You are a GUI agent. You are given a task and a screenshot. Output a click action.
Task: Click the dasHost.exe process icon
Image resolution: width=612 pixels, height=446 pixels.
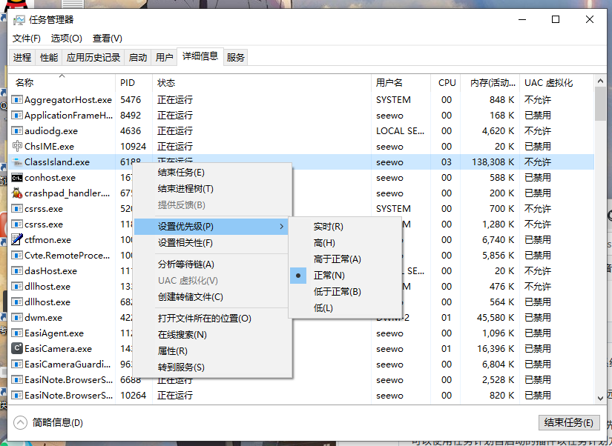click(x=17, y=271)
